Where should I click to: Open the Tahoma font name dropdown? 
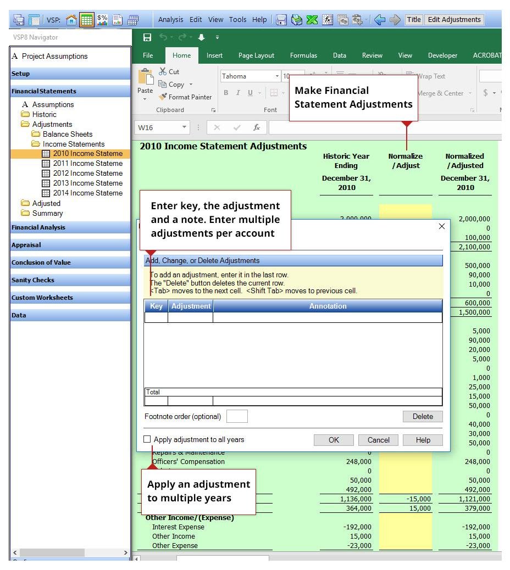coord(277,76)
